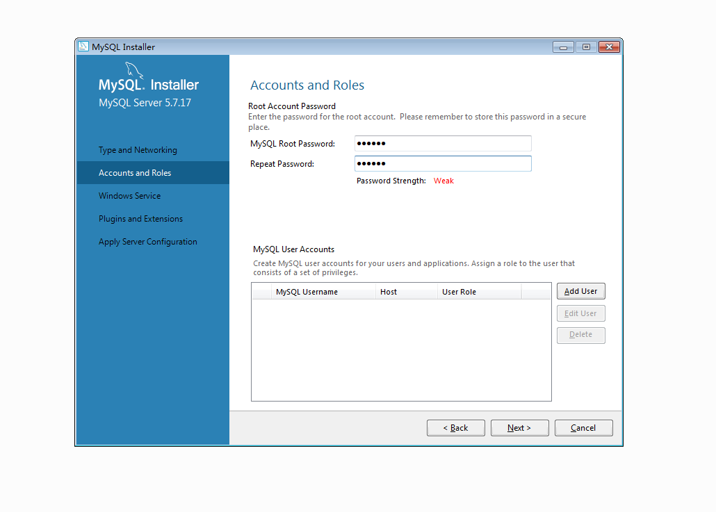Close the MySQL Installer window
Image resolution: width=716 pixels, height=512 pixels.
pyautogui.click(x=609, y=47)
